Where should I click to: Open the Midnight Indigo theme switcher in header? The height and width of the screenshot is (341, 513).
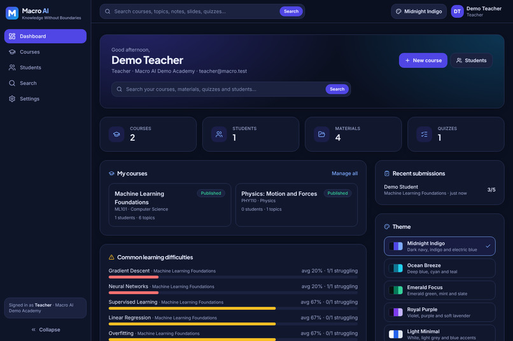(419, 11)
